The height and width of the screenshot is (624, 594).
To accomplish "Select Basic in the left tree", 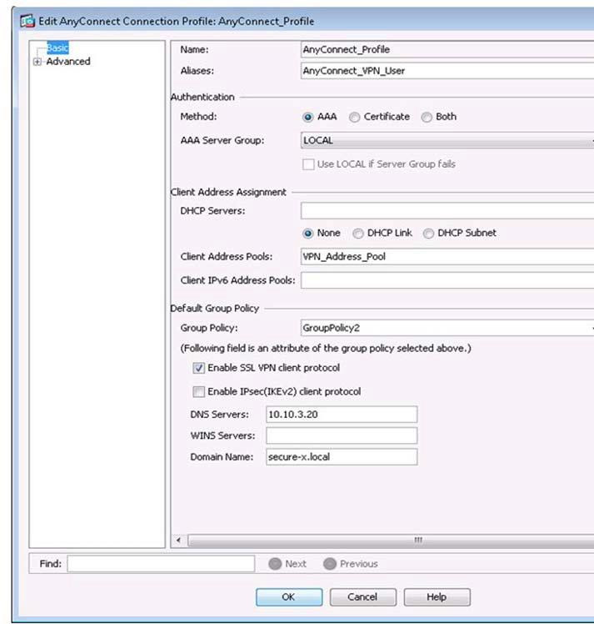I will [57, 49].
